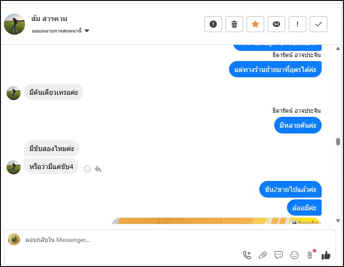React to หรือว่ามีแต่ขับ4 message with emoji
This screenshot has height=267, width=344.
point(87,169)
